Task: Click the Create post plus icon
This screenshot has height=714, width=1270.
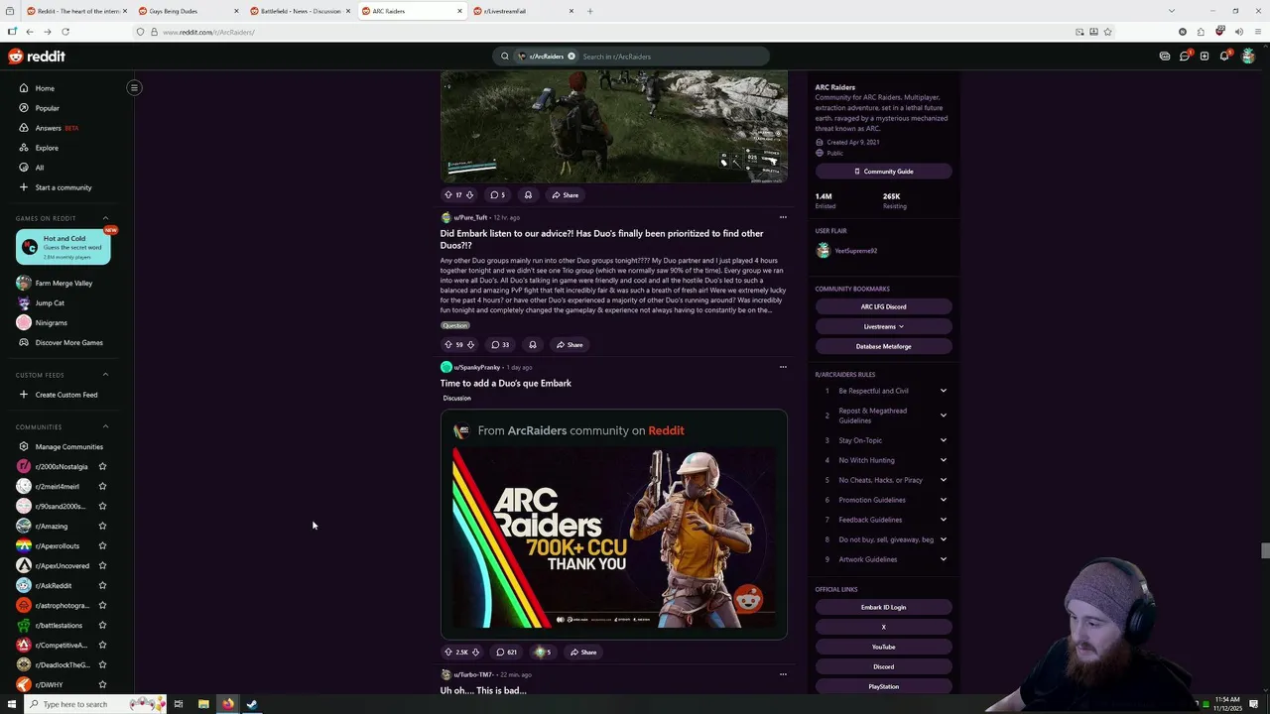Action: pyautogui.click(x=1205, y=57)
